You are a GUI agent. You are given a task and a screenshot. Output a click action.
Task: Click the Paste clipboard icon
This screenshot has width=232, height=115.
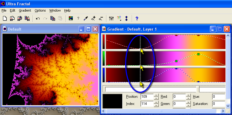pyautogui.click(x=60, y=18)
